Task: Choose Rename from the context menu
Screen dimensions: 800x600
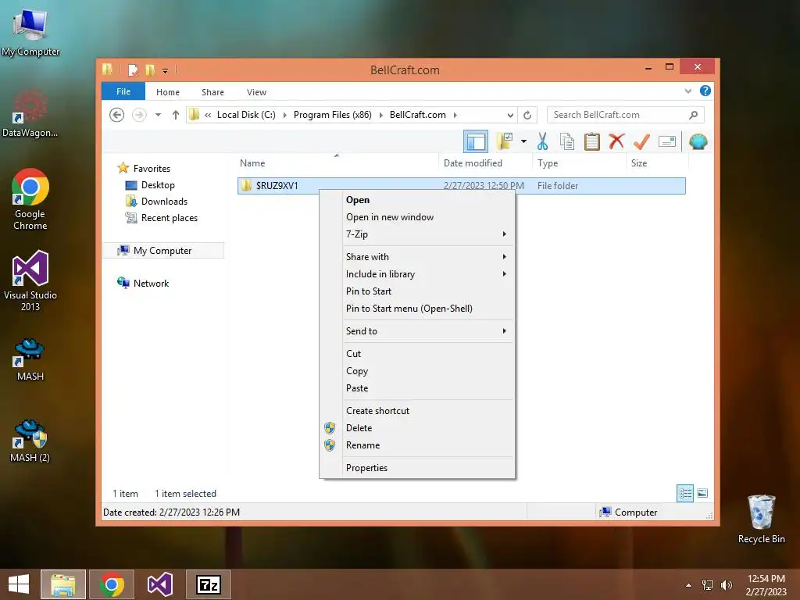Action: point(417,445)
